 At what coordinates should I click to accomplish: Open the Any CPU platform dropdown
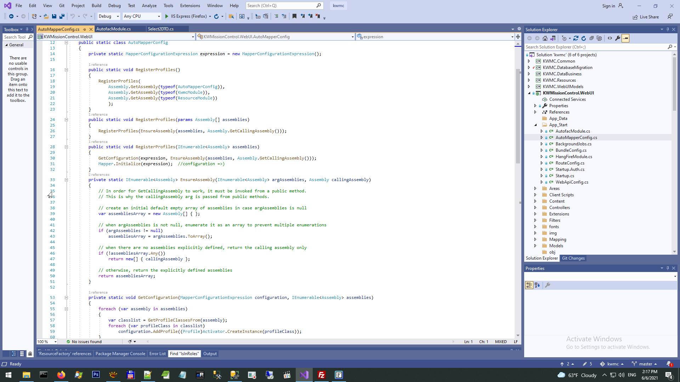pyautogui.click(x=142, y=16)
